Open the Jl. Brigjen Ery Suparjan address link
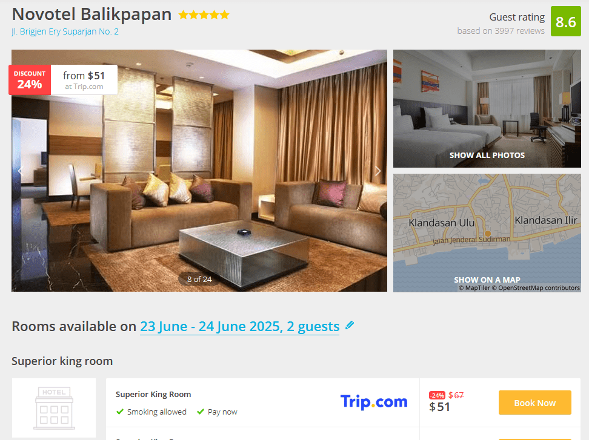Screen dimensions: 589x440 point(65,31)
